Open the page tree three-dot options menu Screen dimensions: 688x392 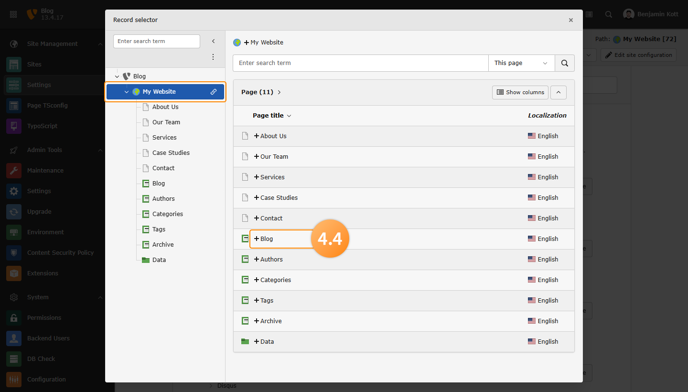coord(213,57)
